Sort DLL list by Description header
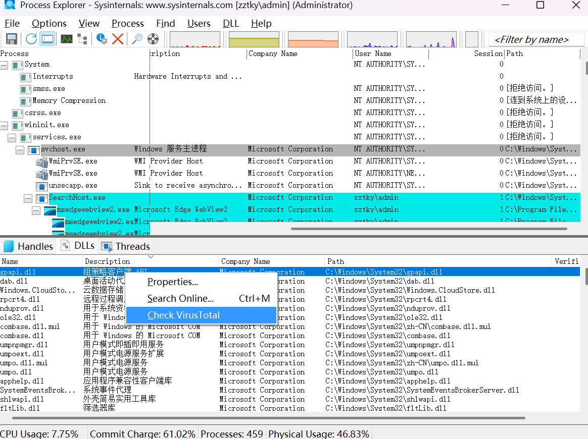588x439 pixels. point(150,261)
